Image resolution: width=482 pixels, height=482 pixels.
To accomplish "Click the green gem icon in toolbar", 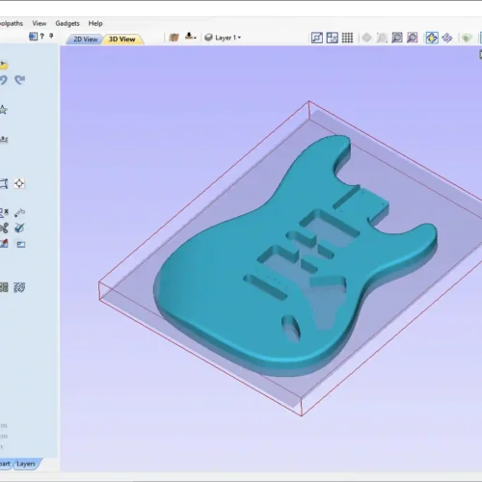I will pyautogui.click(x=467, y=38).
